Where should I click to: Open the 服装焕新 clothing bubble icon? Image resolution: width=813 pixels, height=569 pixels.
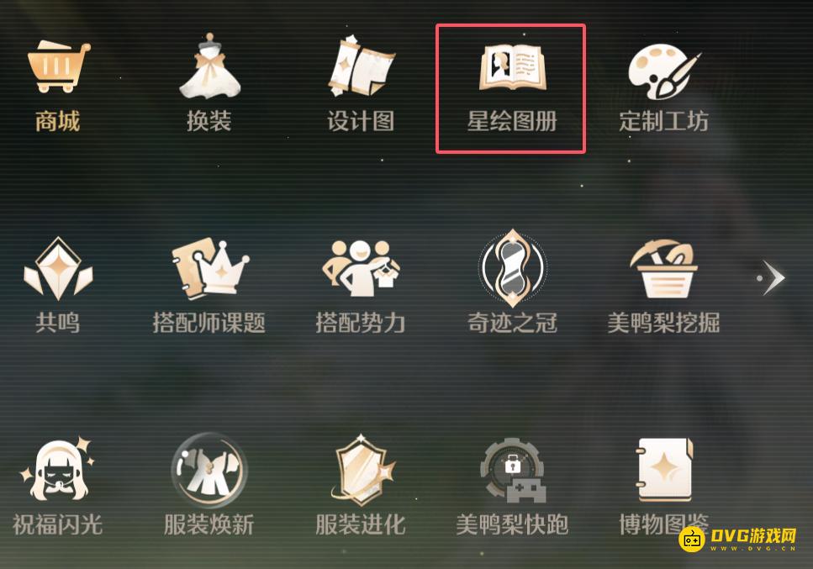coord(209,471)
